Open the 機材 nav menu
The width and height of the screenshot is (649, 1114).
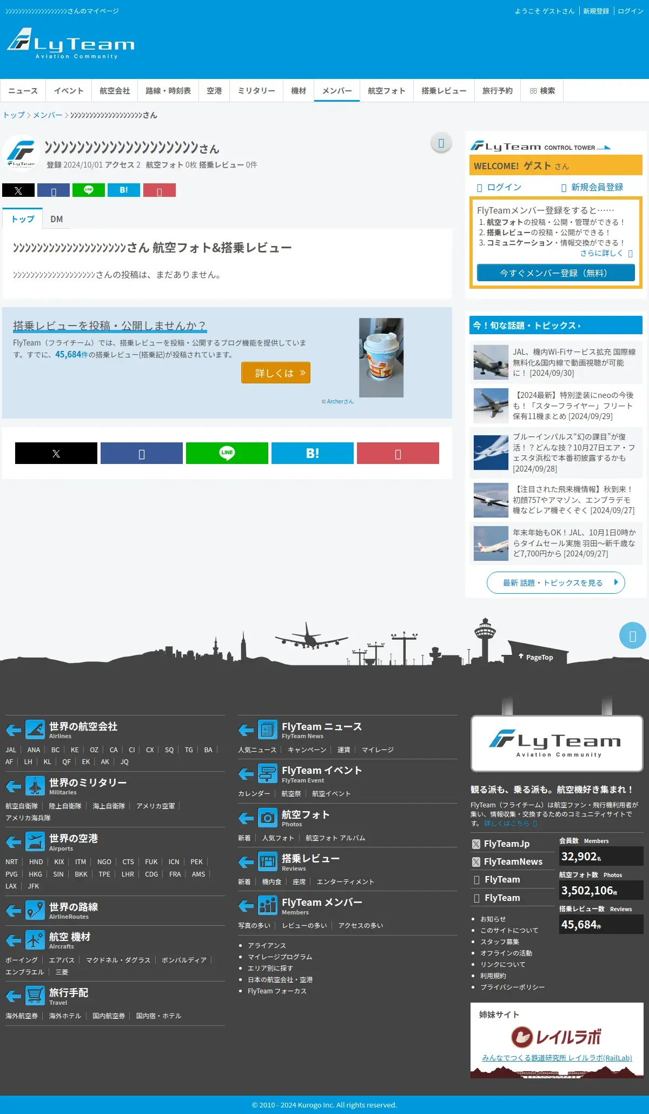coord(299,91)
